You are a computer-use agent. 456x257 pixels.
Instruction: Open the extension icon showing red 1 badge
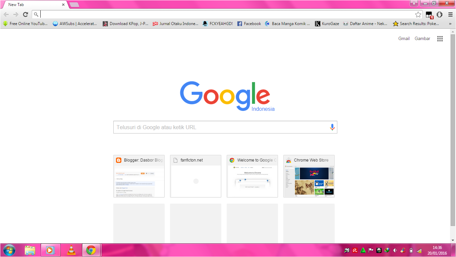429,15
